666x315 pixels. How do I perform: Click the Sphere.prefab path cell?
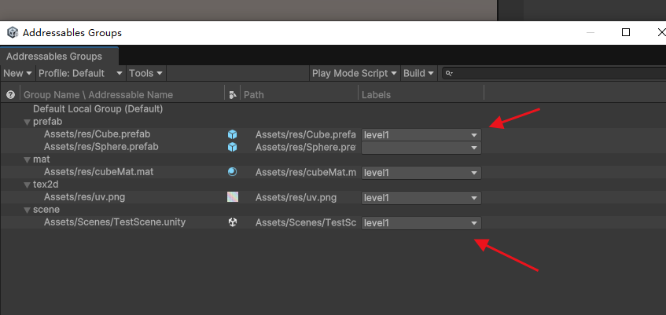coord(305,148)
